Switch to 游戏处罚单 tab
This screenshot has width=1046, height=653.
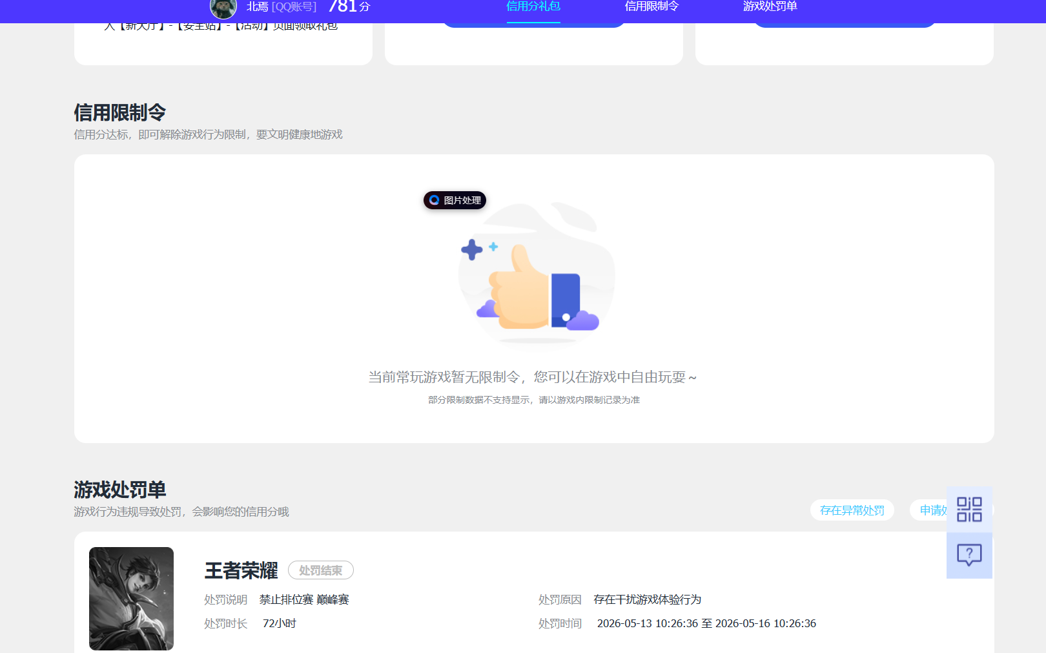[770, 6]
